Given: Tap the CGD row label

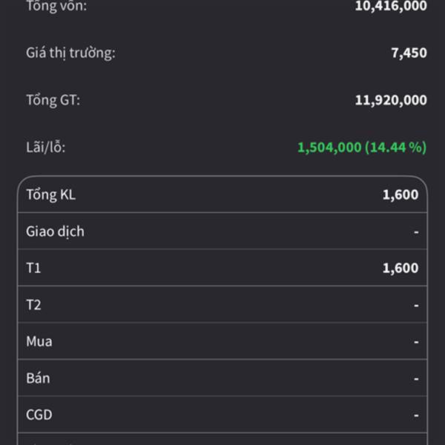Looking at the screenshot, I should coord(40,415).
